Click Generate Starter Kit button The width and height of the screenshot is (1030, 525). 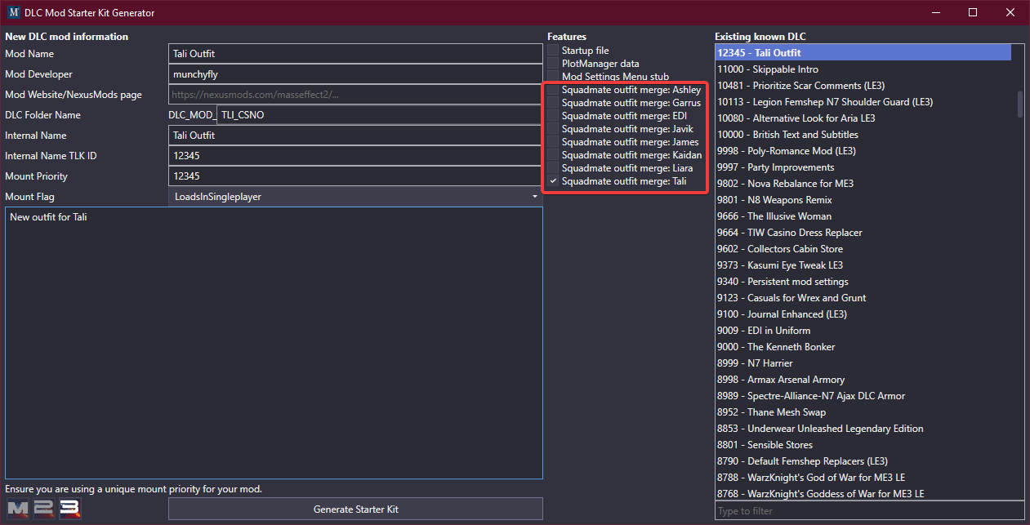(355, 509)
